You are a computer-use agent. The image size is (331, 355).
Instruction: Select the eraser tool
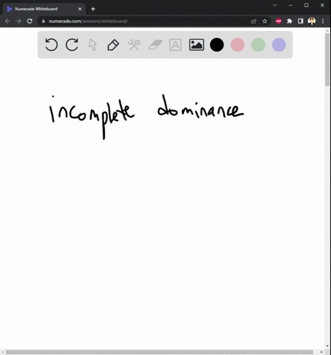click(155, 45)
